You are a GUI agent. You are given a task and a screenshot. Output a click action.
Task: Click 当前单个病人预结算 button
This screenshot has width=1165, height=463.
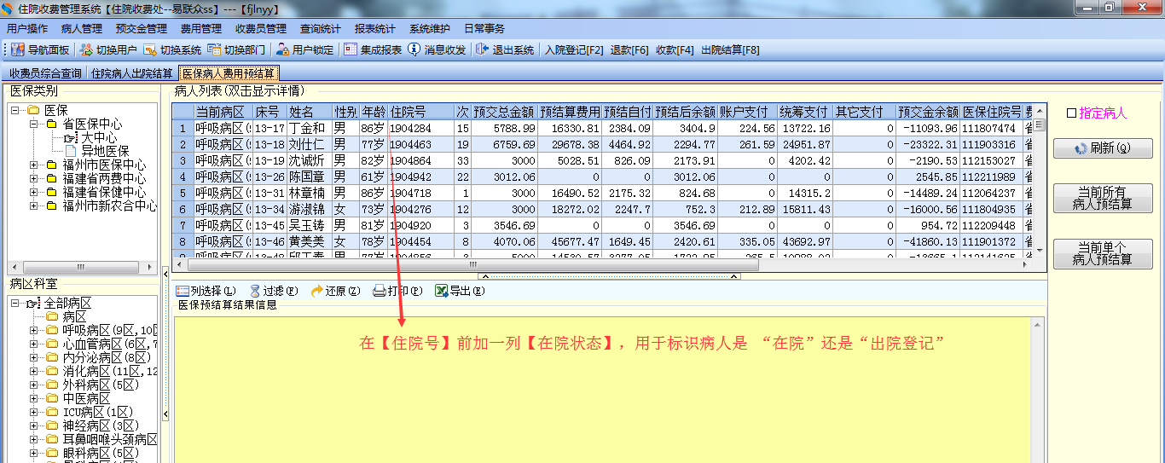coord(1103,253)
